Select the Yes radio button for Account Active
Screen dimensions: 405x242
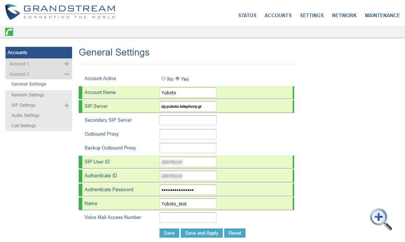point(177,78)
